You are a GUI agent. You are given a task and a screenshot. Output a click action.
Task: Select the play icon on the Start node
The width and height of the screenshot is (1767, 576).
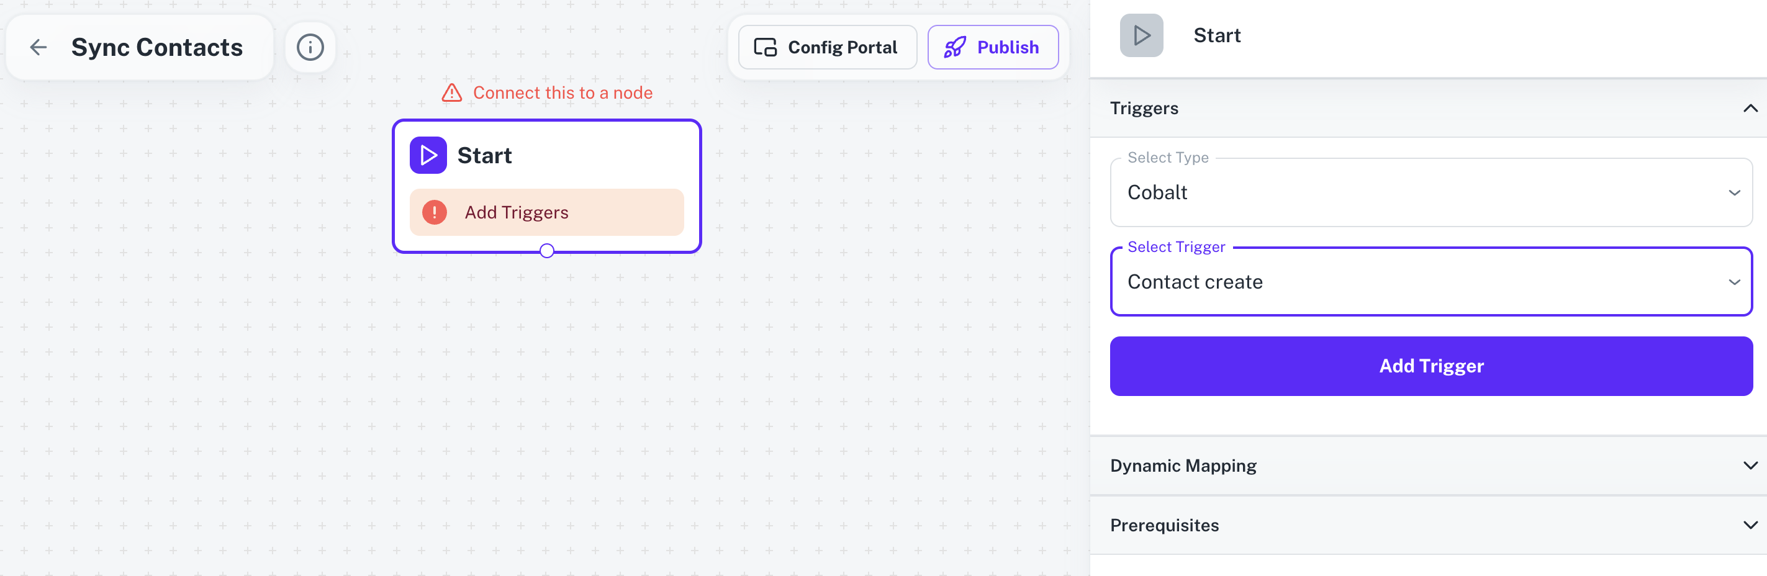pos(428,155)
